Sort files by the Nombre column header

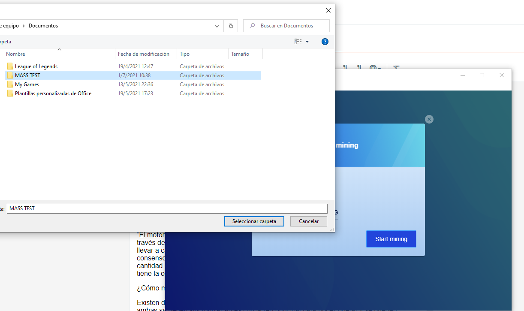(x=15, y=54)
